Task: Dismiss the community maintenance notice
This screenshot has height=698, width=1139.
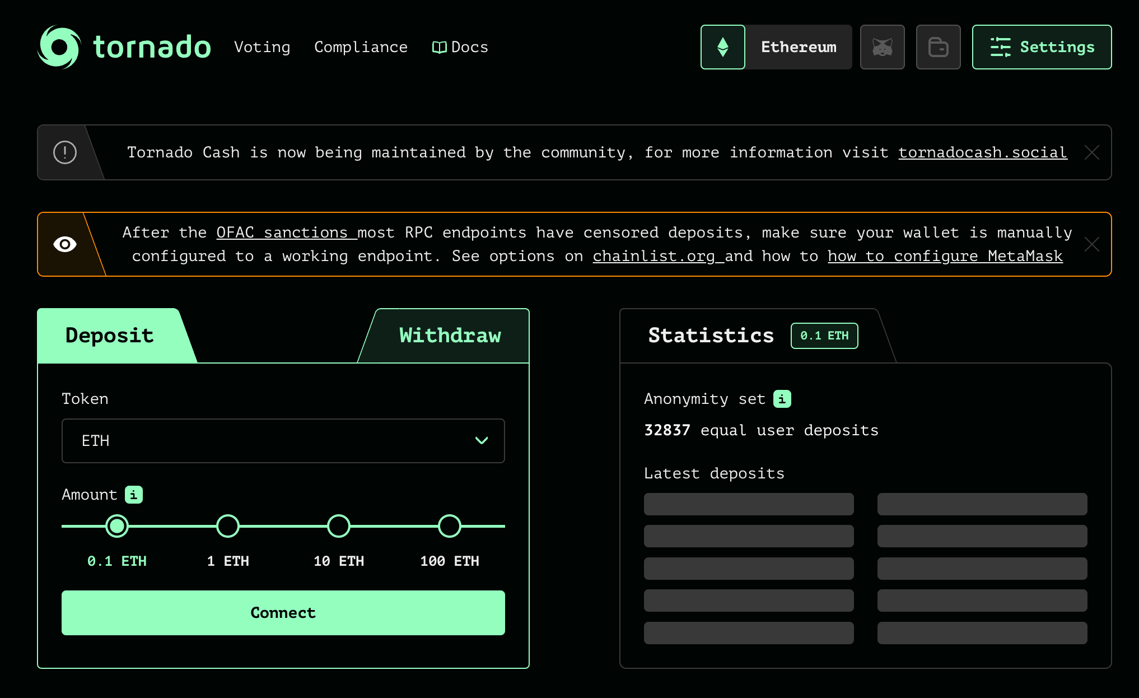Action: tap(1091, 152)
